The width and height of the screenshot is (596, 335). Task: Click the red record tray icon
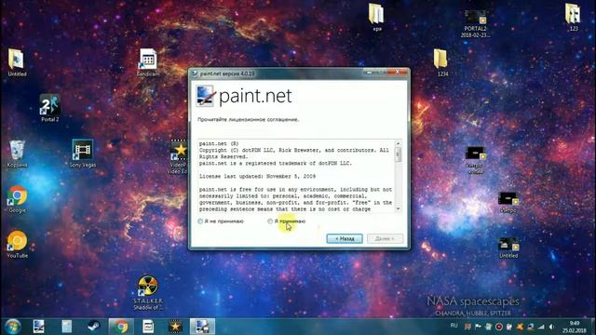499,327
